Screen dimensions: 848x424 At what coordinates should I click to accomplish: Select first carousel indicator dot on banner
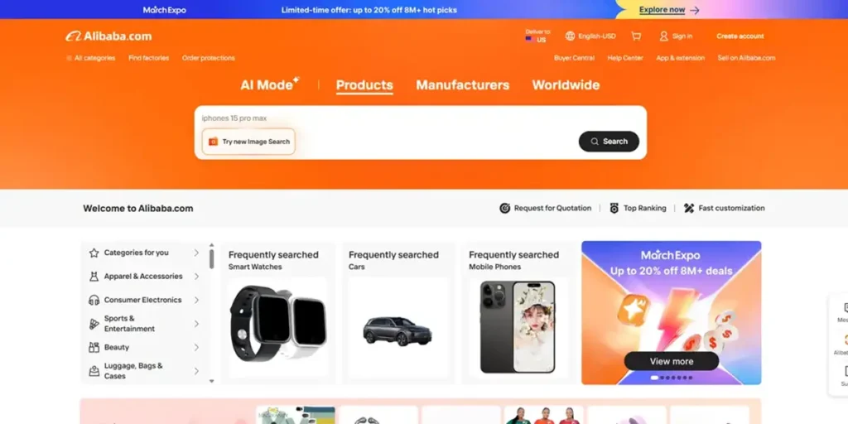click(654, 378)
